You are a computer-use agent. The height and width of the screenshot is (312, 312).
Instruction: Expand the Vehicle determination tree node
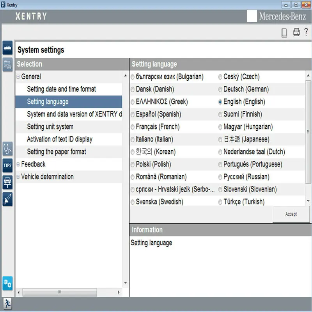[18, 177]
